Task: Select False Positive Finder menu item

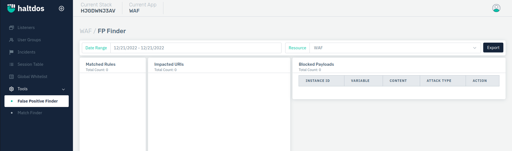Action: coord(37,101)
